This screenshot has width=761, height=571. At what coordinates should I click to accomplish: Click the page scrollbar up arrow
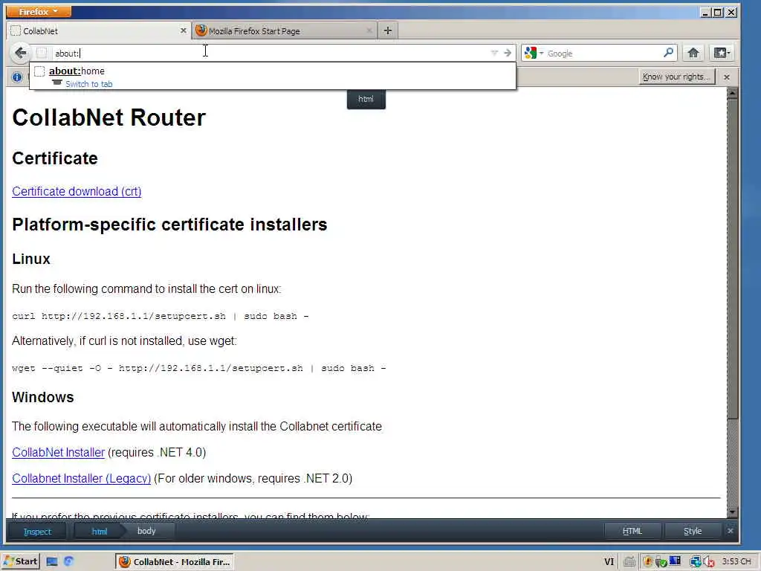(x=732, y=92)
